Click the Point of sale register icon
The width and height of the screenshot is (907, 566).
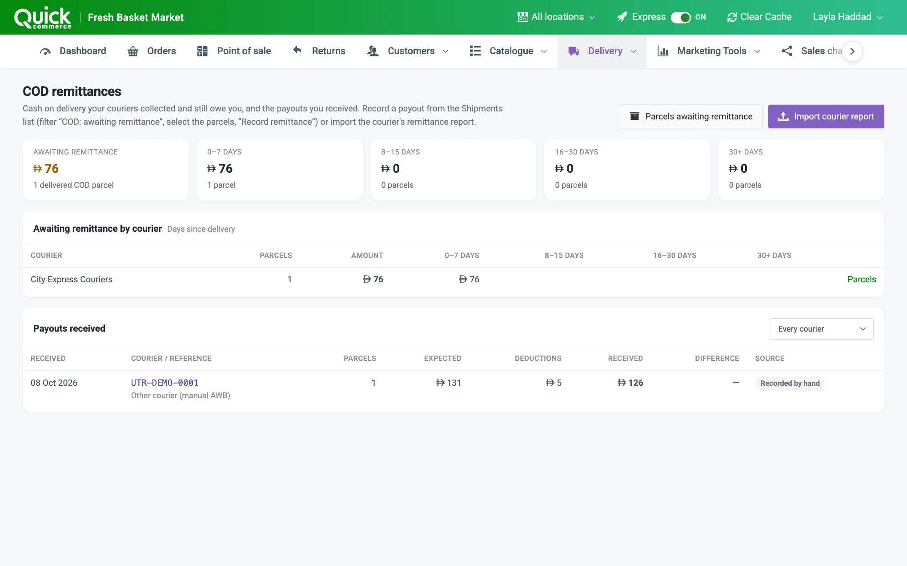pyautogui.click(x=202, y=51)
